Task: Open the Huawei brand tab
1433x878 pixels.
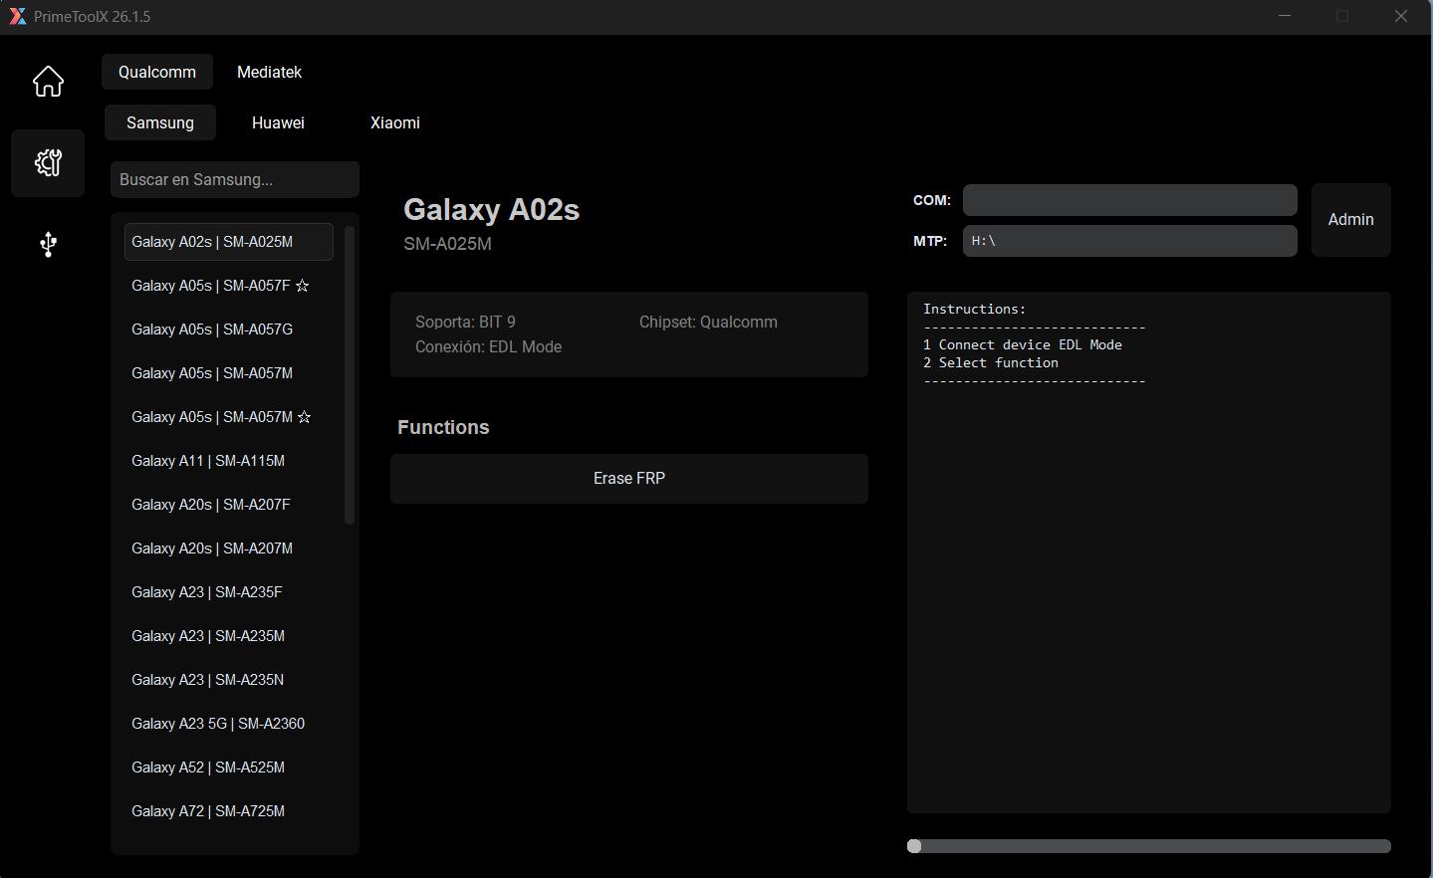Action: pyautogui.click(x=278, y=123)
